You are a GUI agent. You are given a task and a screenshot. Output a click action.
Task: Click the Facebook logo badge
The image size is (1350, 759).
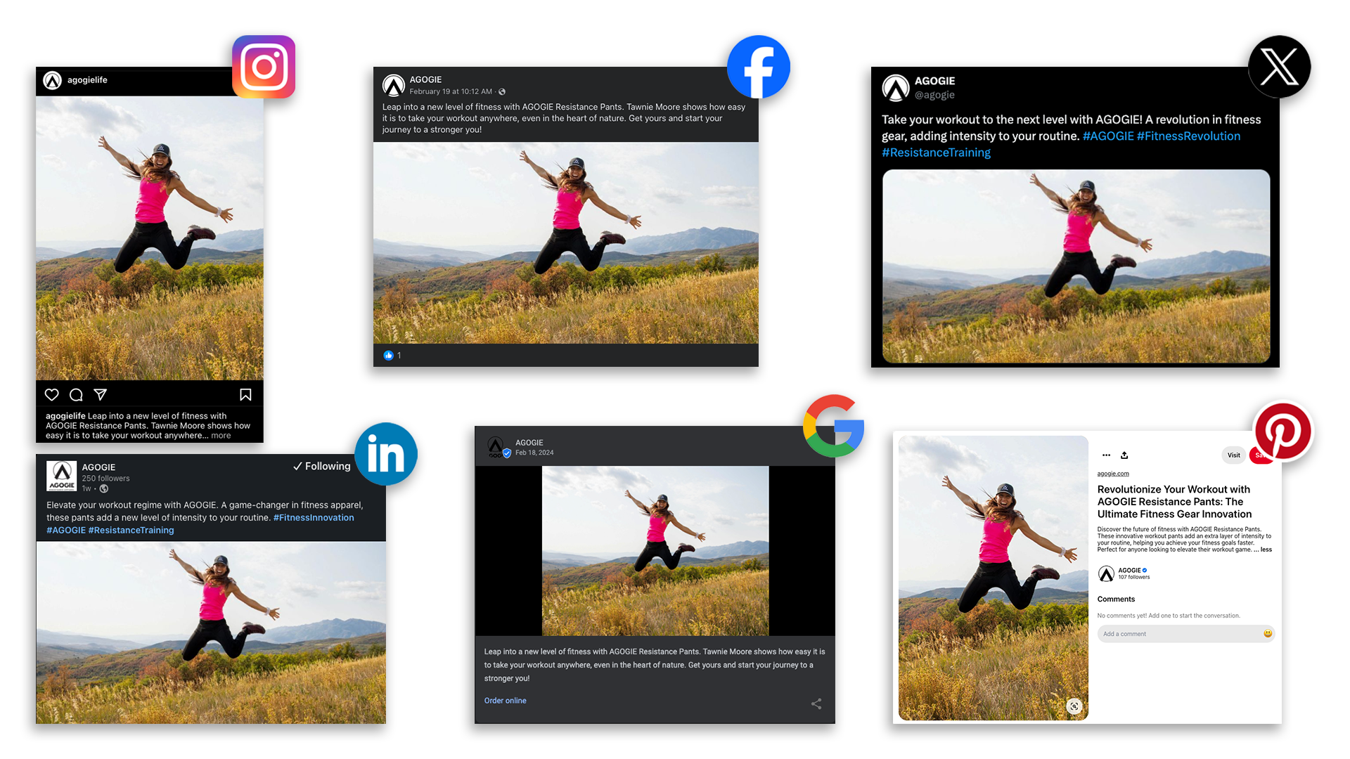point(759,67)
